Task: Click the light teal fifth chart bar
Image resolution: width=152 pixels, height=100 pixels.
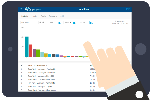Action: 42,54
